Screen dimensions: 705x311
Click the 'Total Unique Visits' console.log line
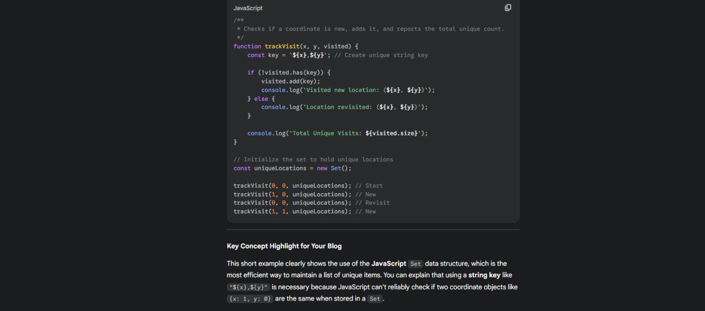(x=338, y=133)
